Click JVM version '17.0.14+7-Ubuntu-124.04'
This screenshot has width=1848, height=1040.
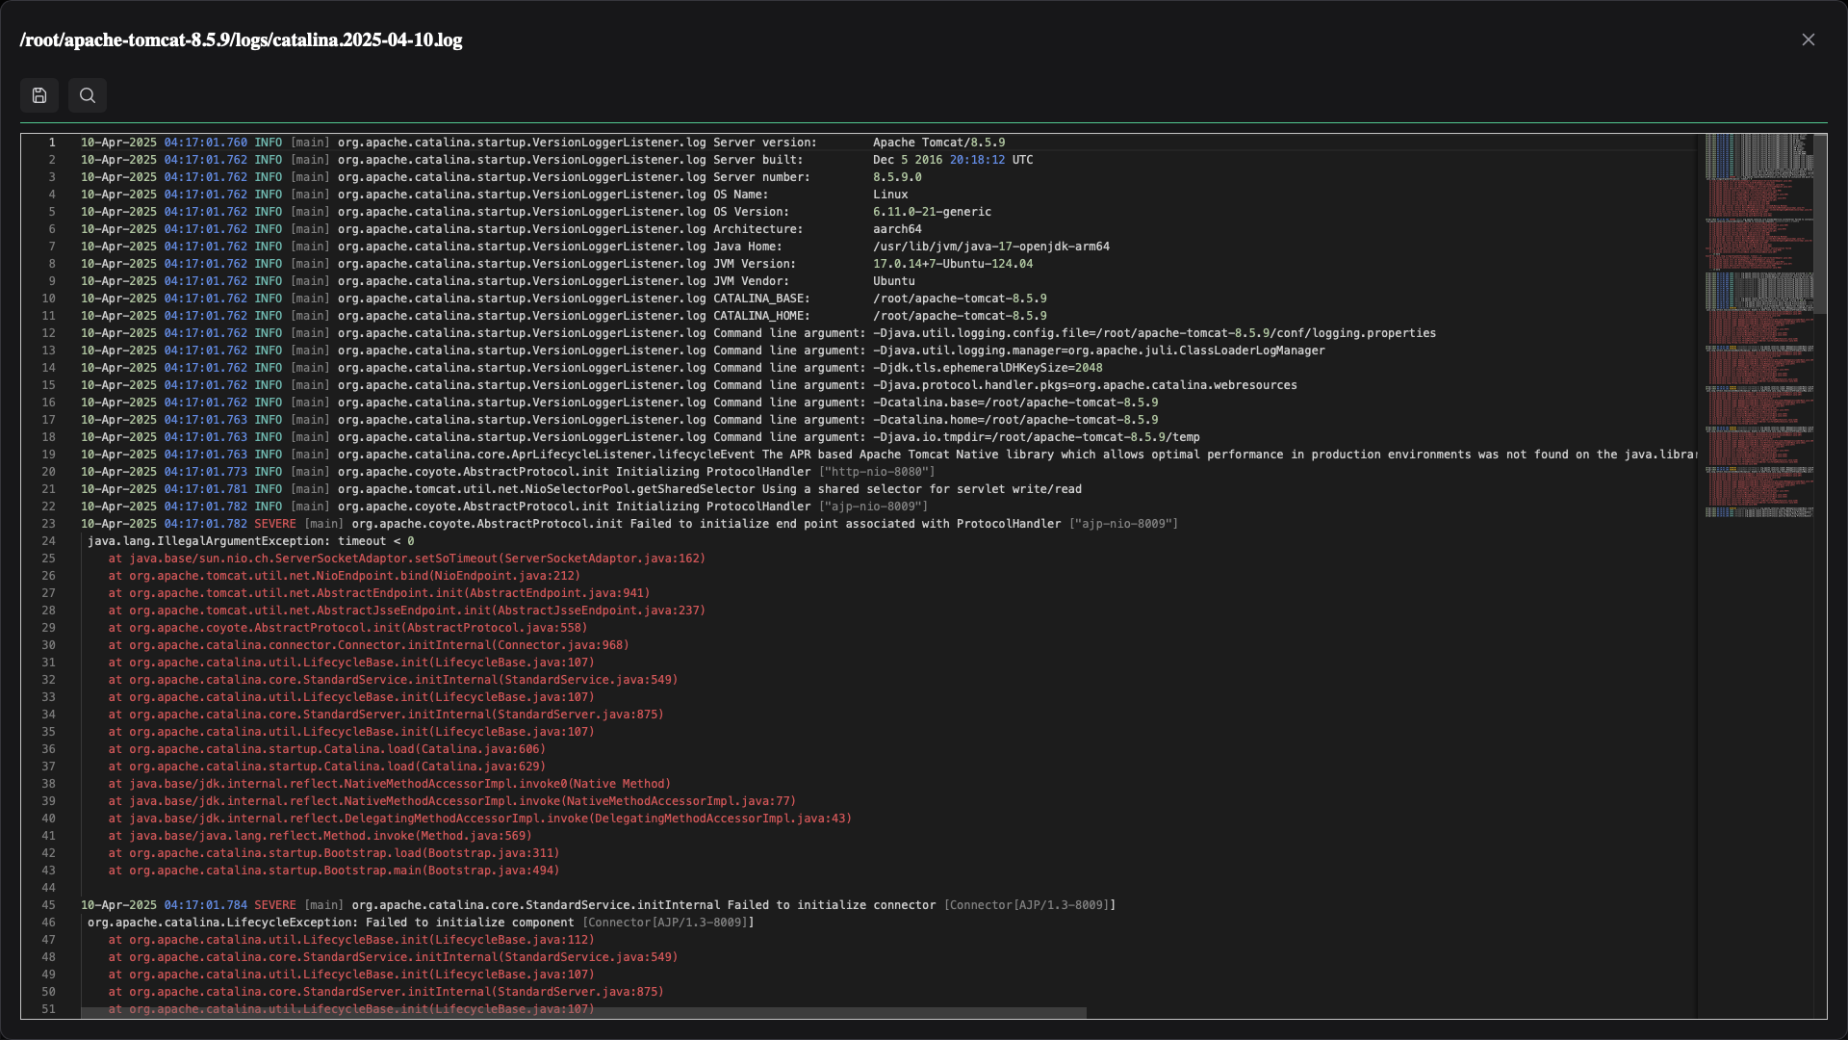click(x=953, y=264)
